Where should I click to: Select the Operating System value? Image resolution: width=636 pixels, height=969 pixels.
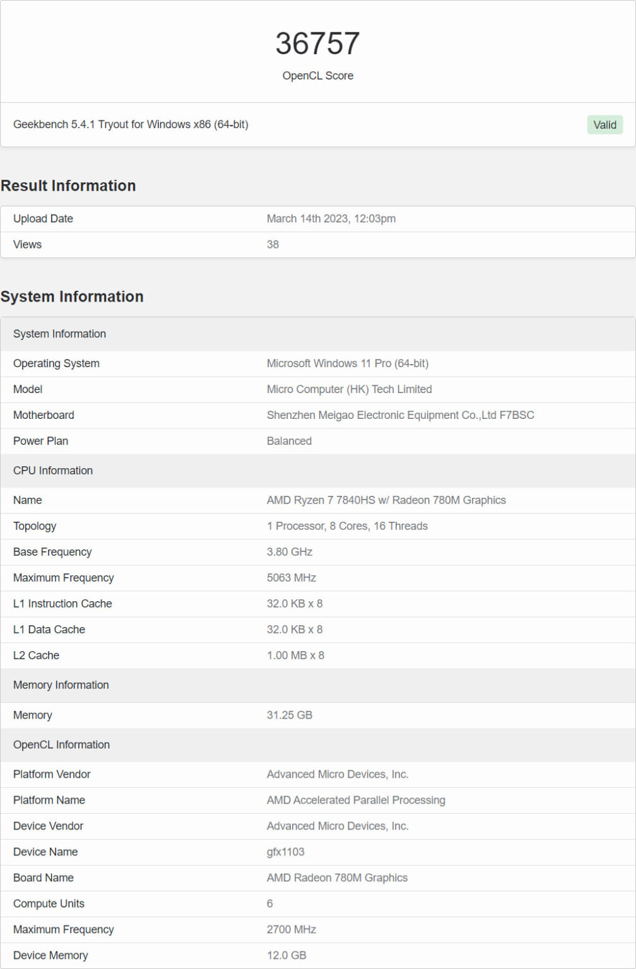(348, 363)
